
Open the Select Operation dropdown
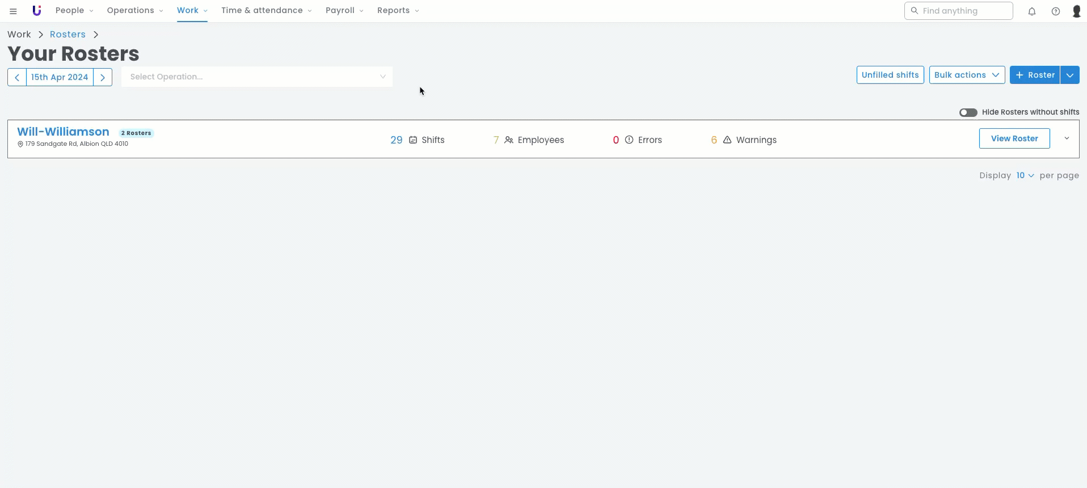(x=256, y=77)
